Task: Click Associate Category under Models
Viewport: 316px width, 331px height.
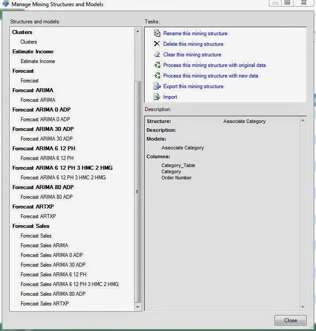Action: (x=183, y=148)
